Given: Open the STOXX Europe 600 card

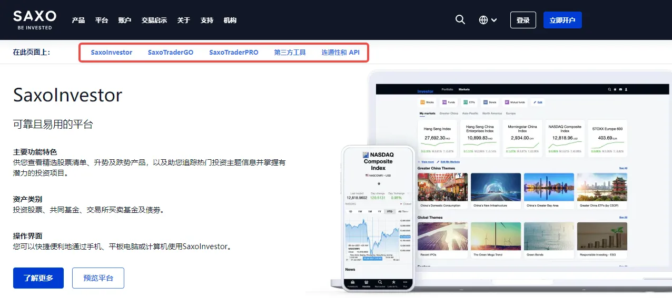Looking at the screenshot, I should pyautogui.click(x=607, y=138).
